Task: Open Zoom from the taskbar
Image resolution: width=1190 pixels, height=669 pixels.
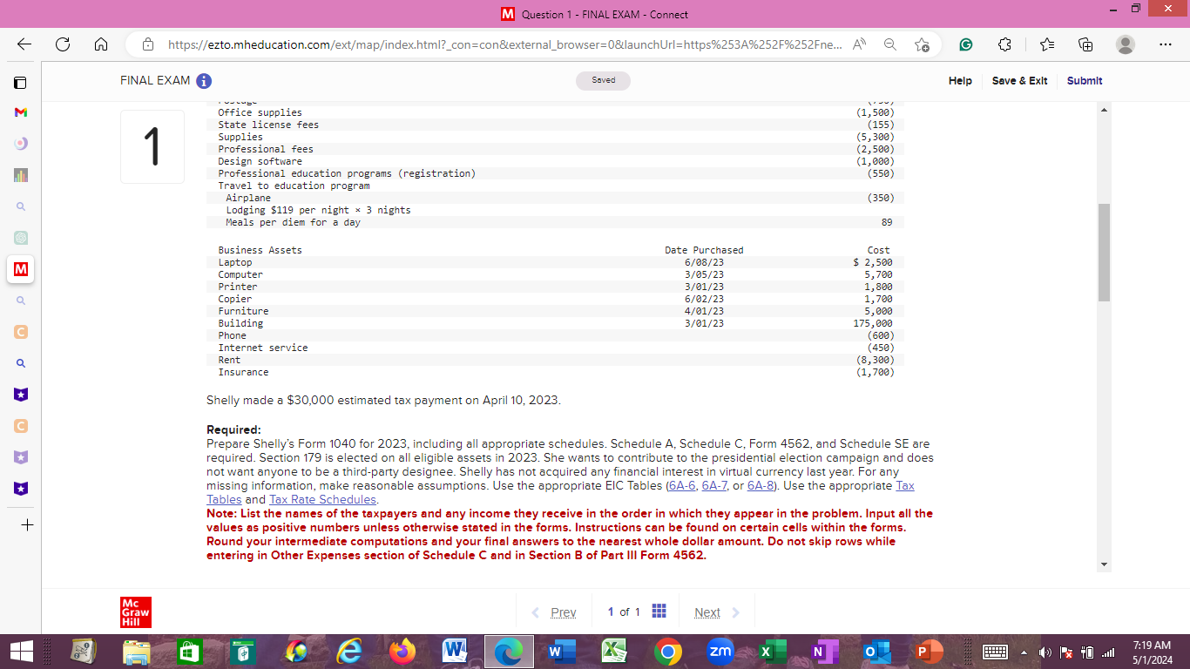Action: tap(720, 652)
